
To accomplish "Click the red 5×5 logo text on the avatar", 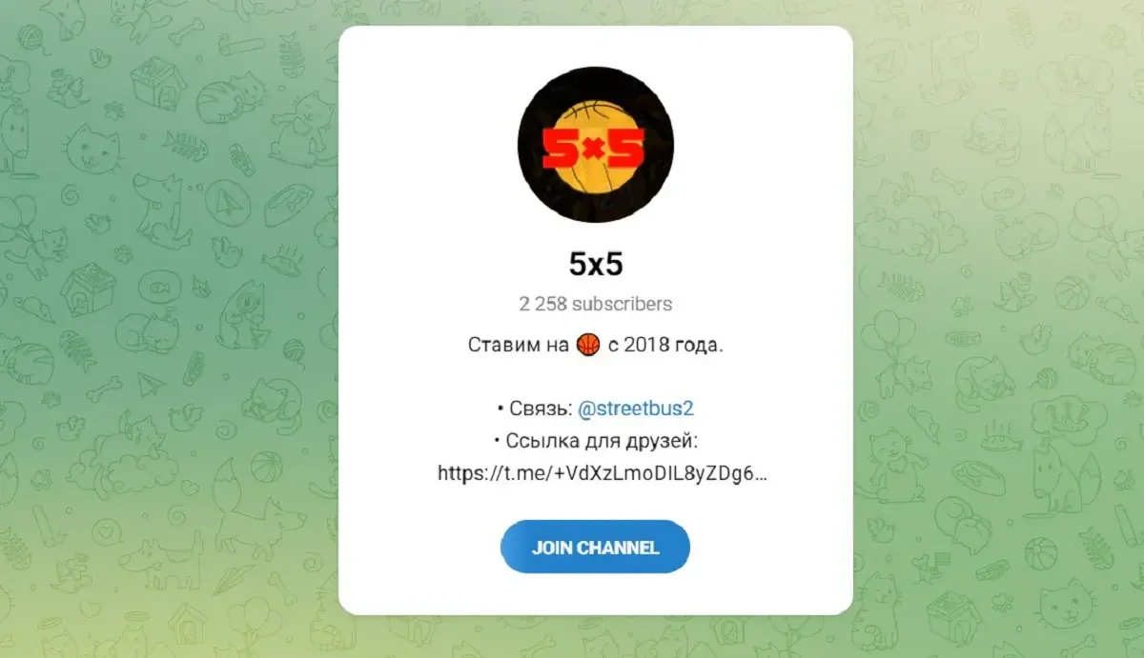I will (593, 148).
